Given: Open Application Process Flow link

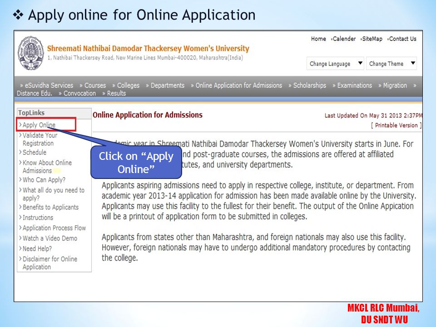Looking at the screenshot, I should [54, 228].
